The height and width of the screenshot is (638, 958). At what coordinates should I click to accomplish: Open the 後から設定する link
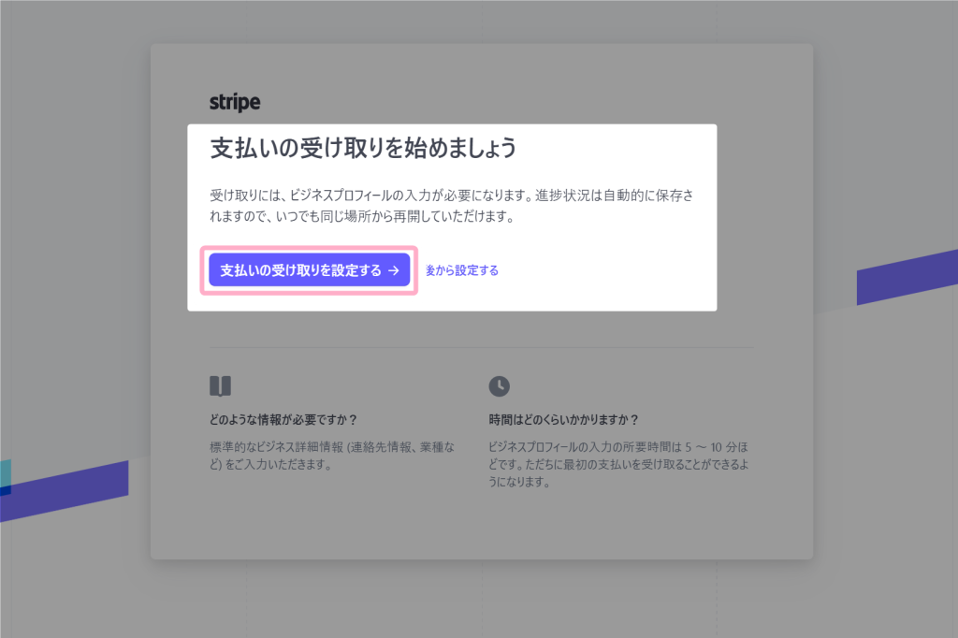462,270
